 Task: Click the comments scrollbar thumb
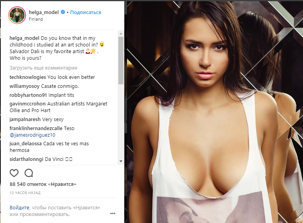pyautogui.click(x=121, y=60)
